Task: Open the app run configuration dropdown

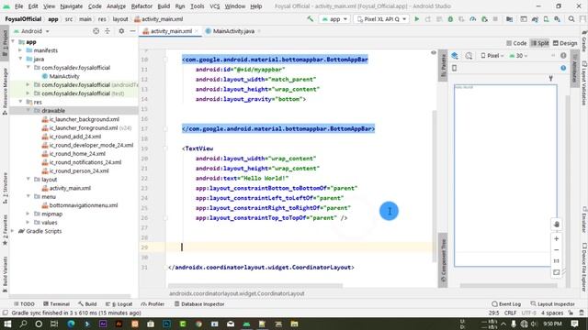Action: click(334, 18)
